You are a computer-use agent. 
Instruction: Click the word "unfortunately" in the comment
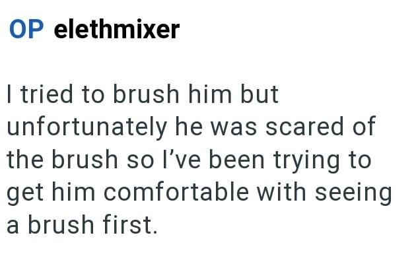[x=86, y=127]
